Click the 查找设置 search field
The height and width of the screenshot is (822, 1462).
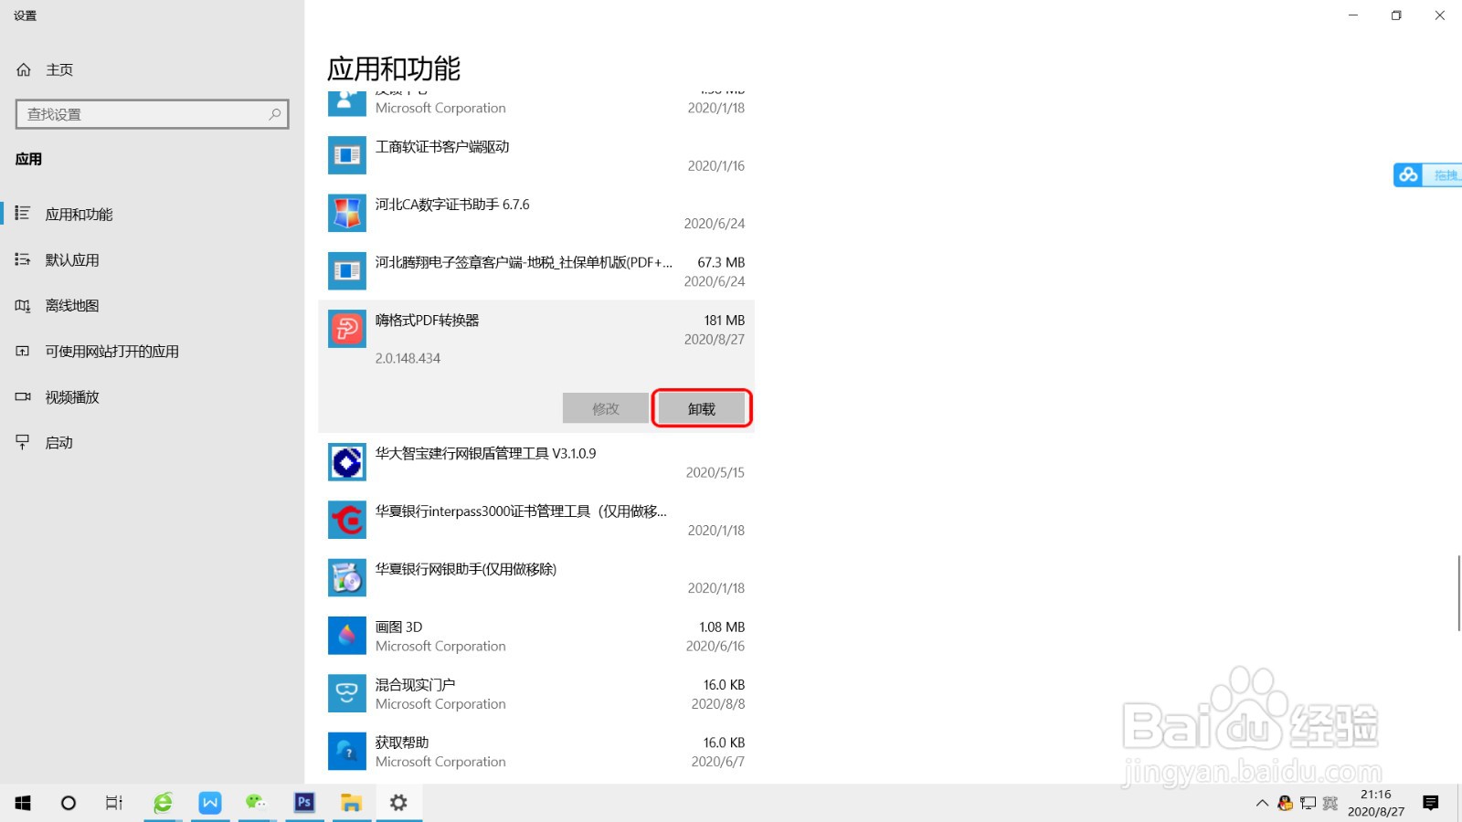click(x=153, y=114)
